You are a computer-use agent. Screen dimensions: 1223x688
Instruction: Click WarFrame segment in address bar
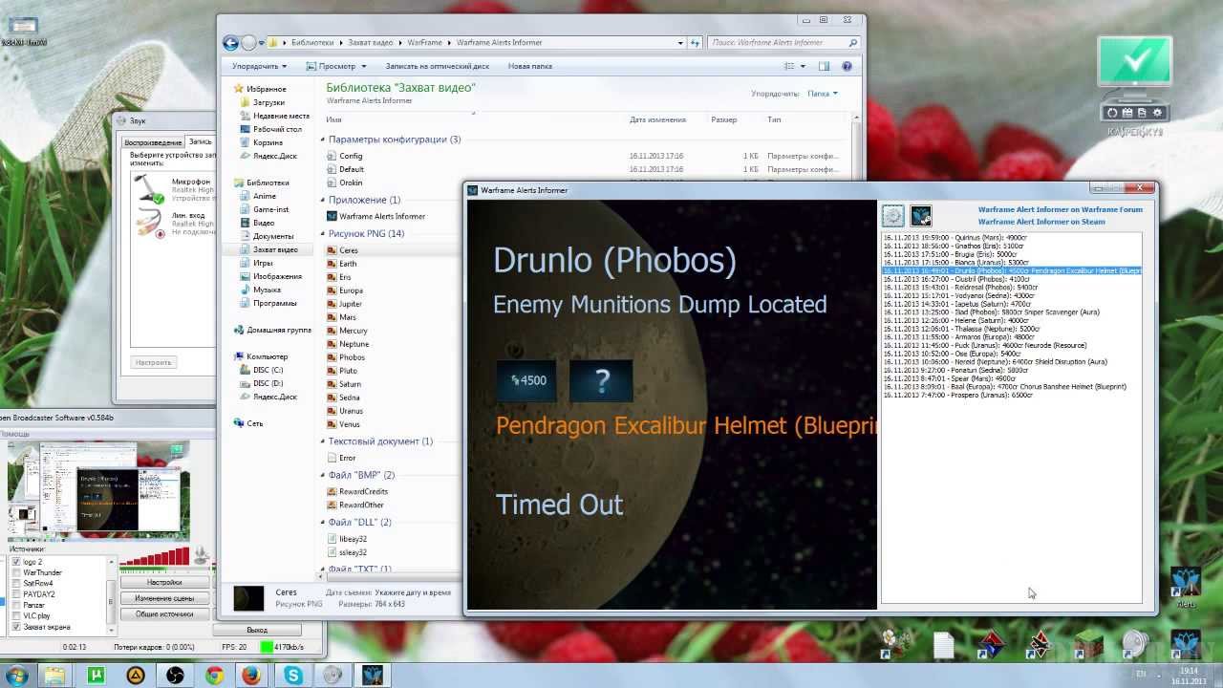(x=423, y=43)
